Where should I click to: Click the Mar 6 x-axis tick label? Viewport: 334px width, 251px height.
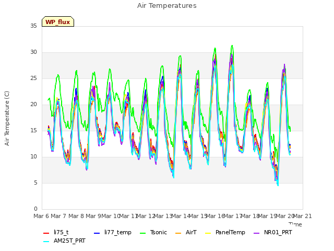[41, 216]
